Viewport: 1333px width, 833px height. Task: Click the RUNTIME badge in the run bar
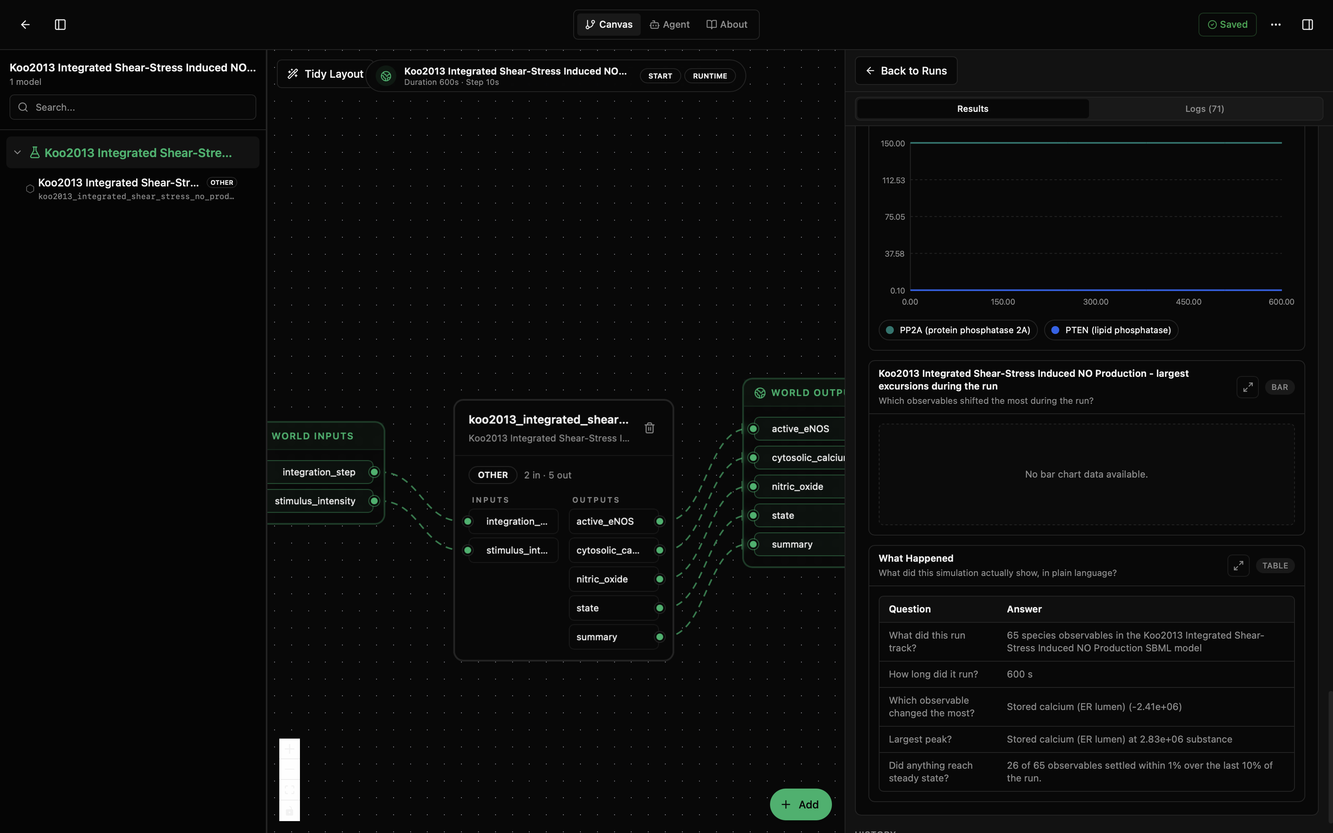(x=710, y=76)
